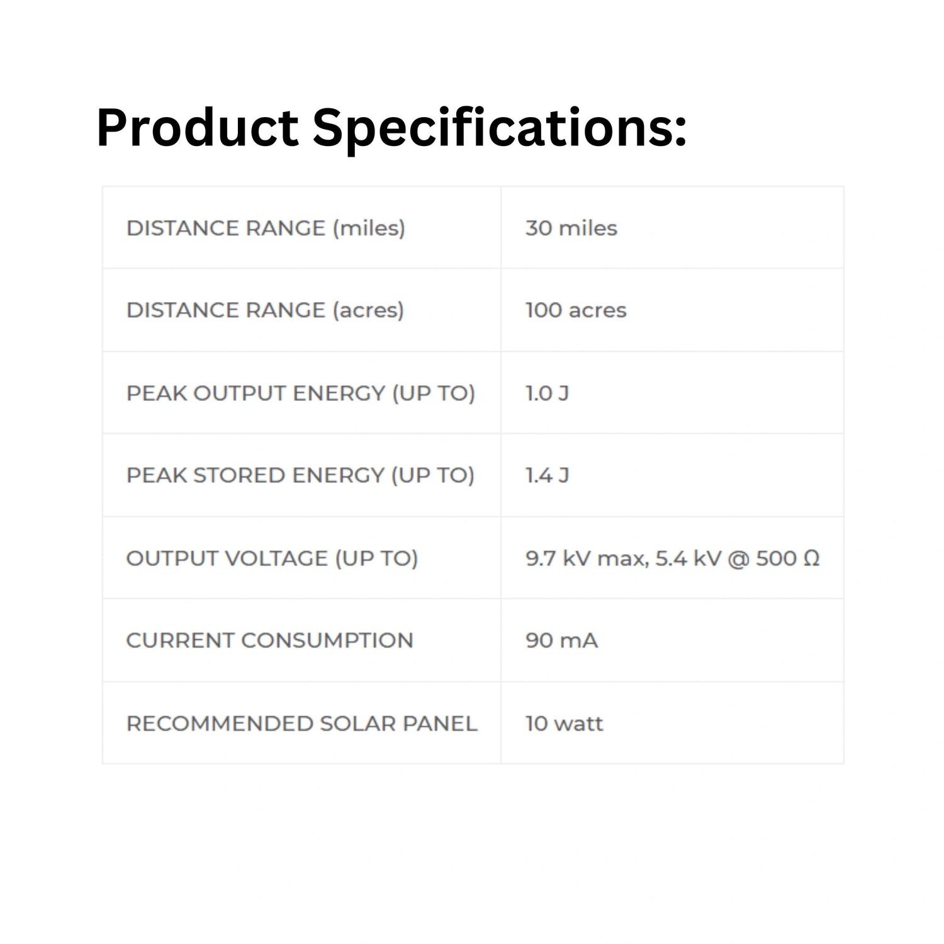This screenshot has height=944, width=944.
Task: Click the word Product in heading
Action: (x=198, y=129)
